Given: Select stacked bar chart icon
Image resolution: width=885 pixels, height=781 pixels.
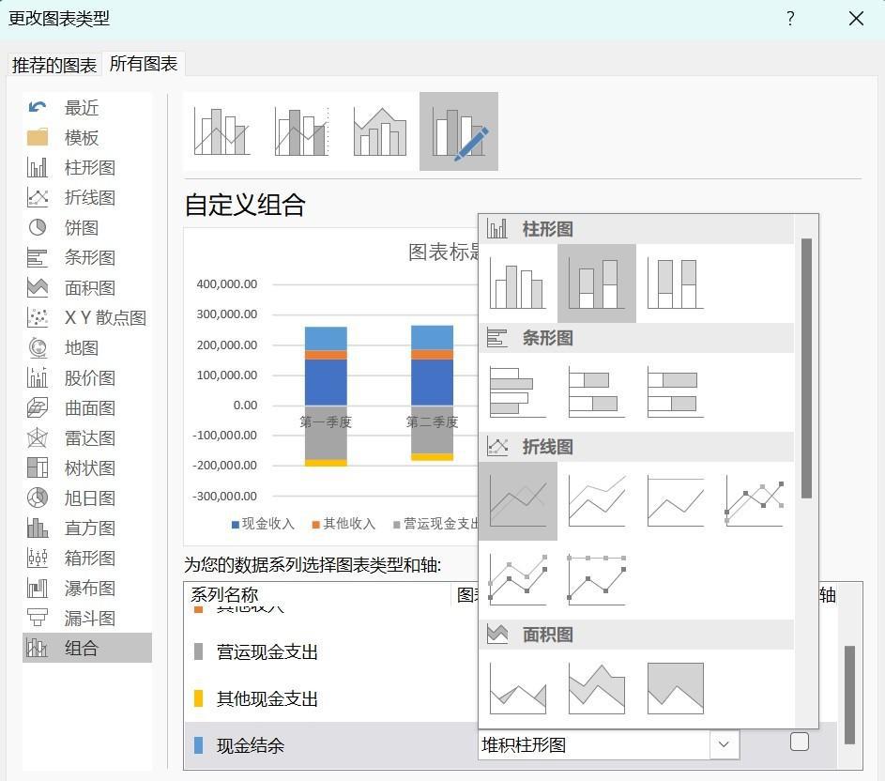Looking at the screenshot, I should (x=597, y=392).
